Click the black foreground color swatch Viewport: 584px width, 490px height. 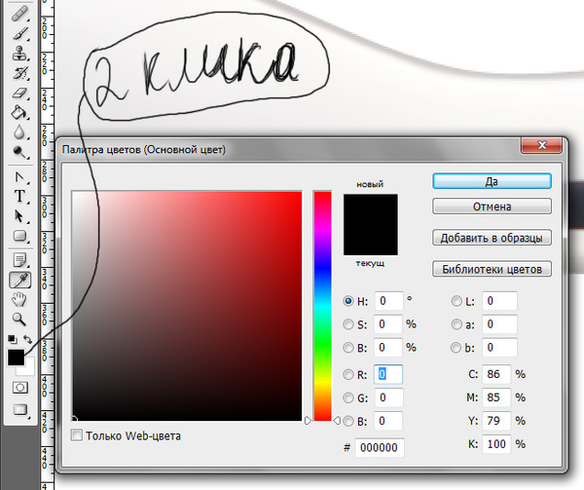(x=16, y=358)
